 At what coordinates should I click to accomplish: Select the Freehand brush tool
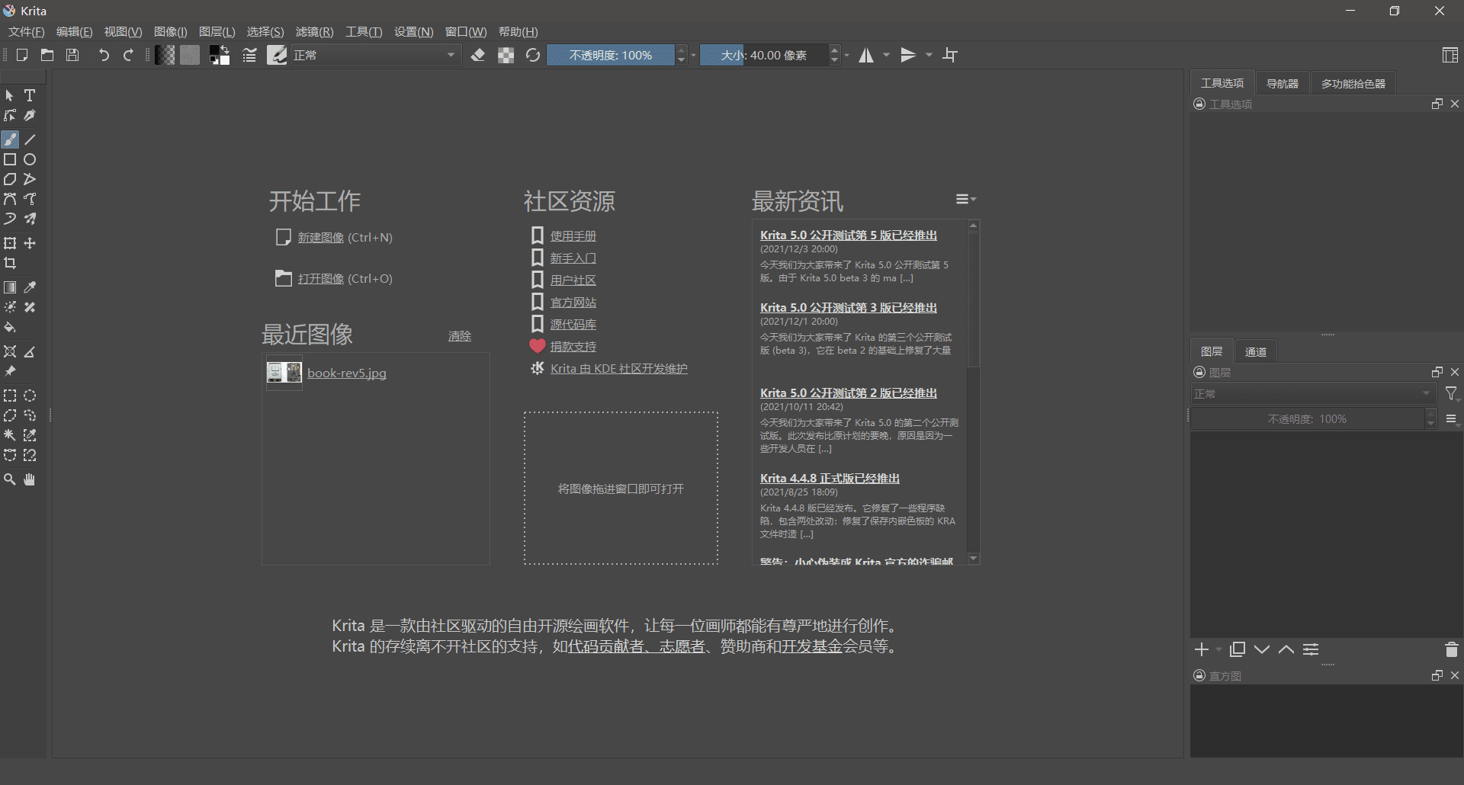pyautogui.click(x=10, y=139)
